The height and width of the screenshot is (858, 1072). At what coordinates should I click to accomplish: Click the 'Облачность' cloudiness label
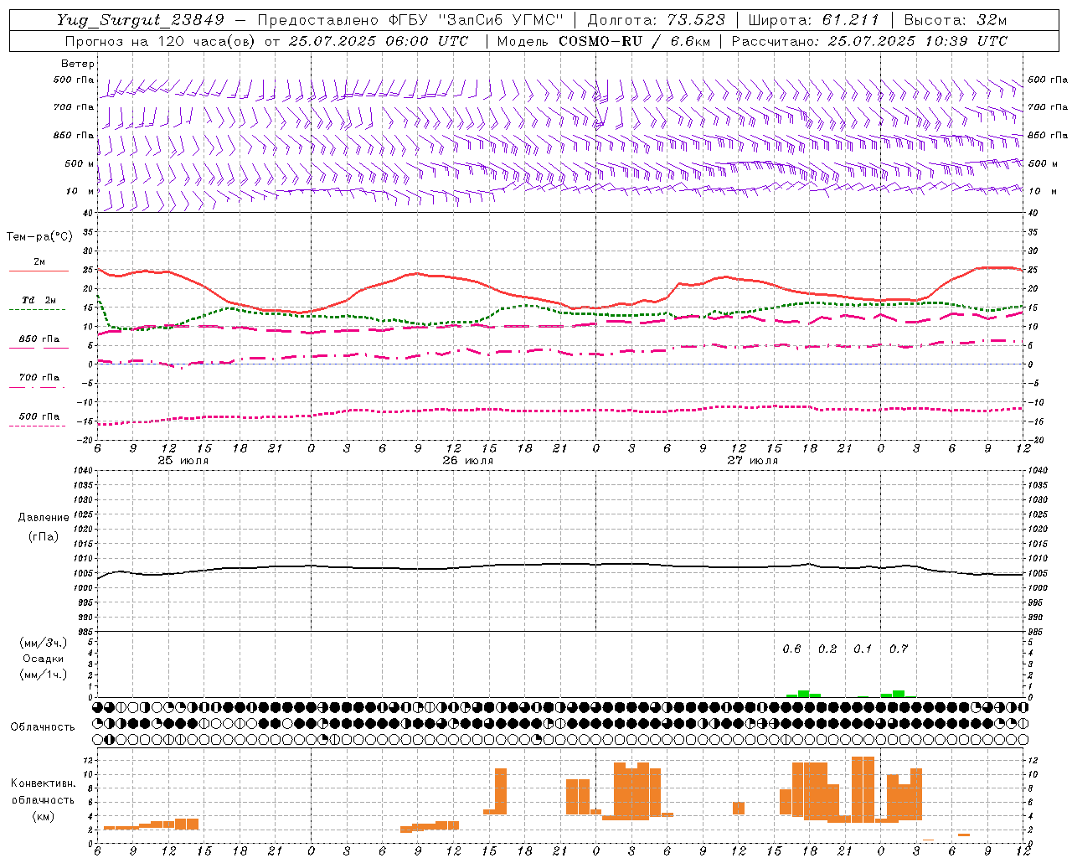coord(43,727)
